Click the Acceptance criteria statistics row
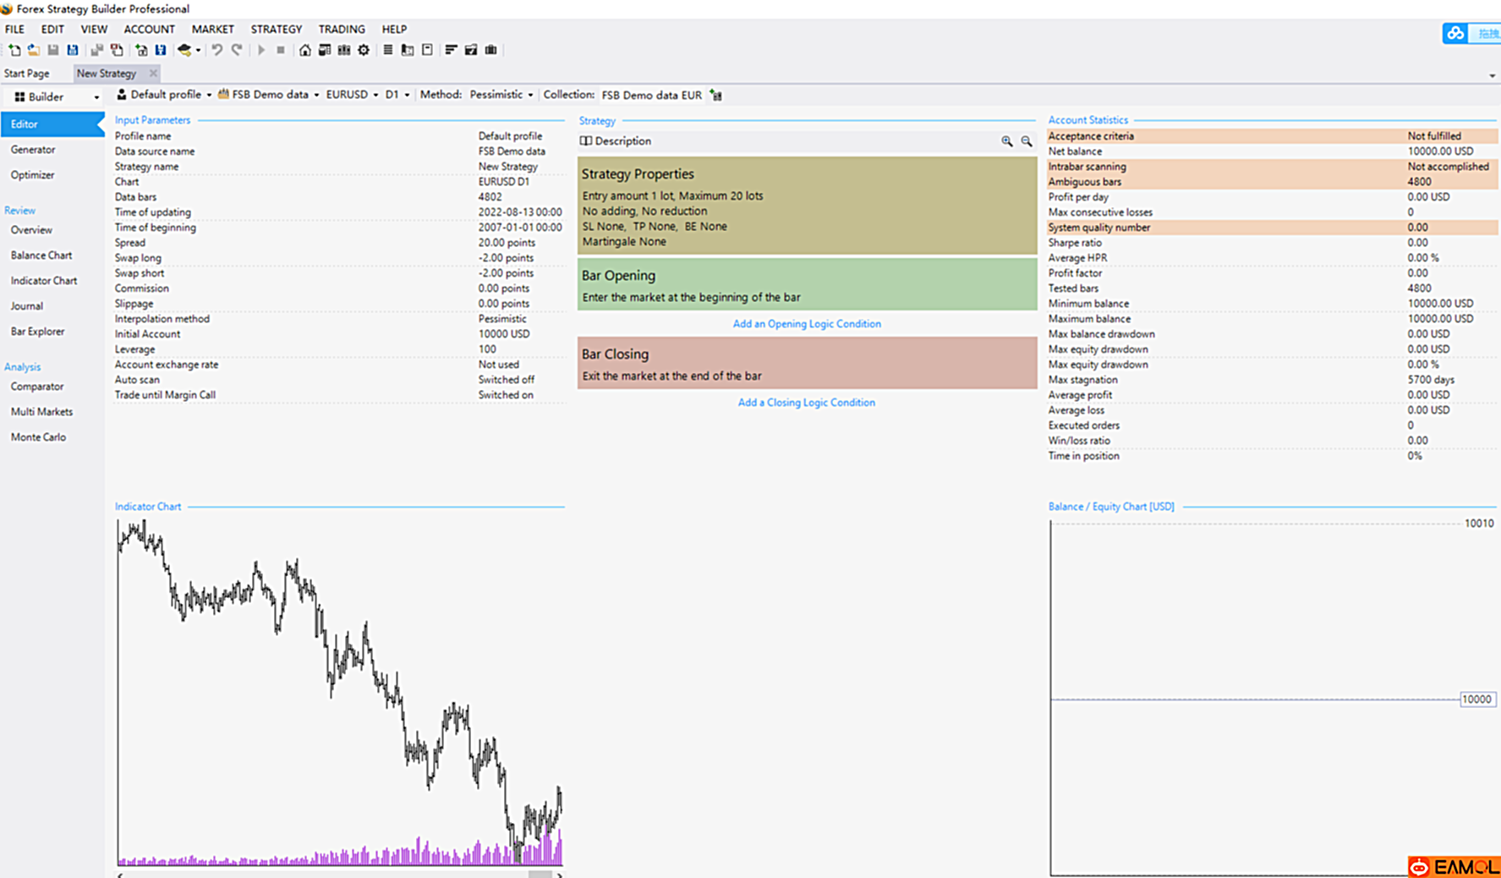Viewport: 1501px width, 878px height. pos(1272,136)
